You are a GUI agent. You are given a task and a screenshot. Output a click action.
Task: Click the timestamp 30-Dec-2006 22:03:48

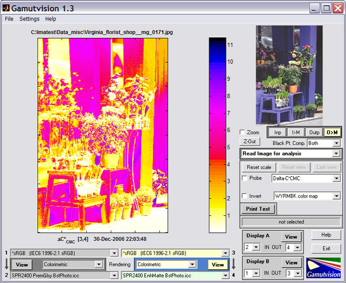point(120,239)
